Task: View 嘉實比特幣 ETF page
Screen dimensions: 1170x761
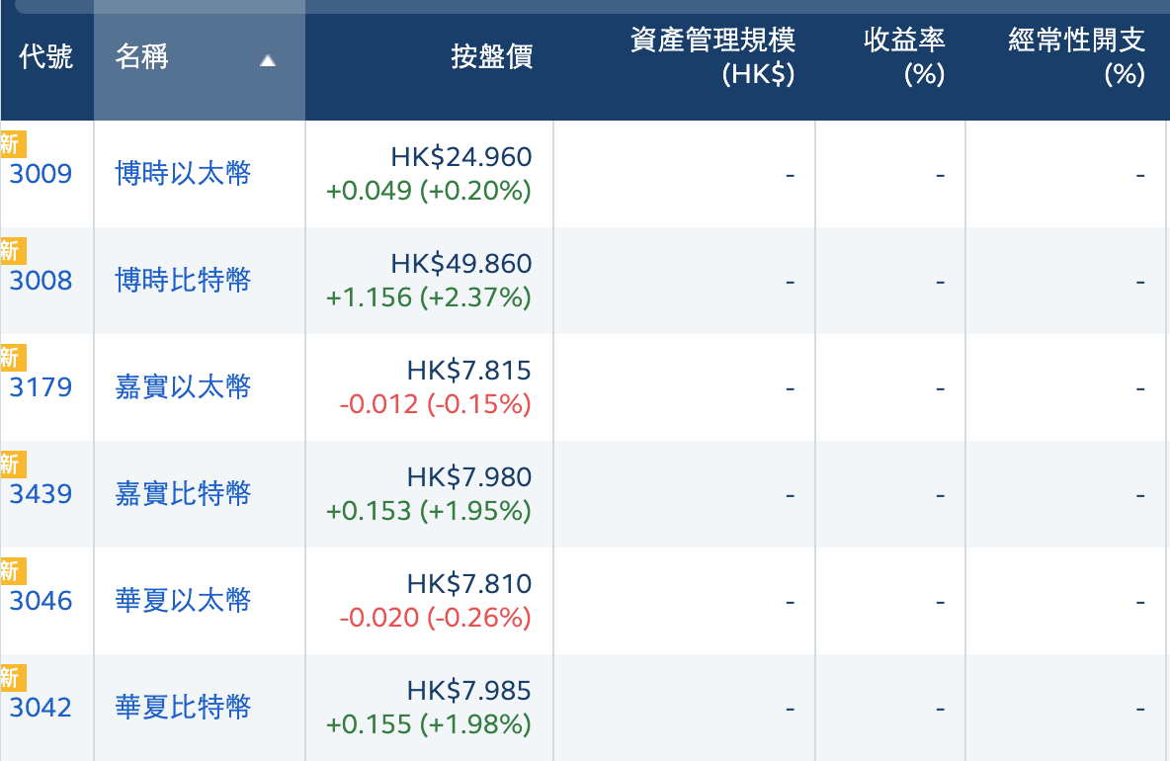Action: click(184, 494)
